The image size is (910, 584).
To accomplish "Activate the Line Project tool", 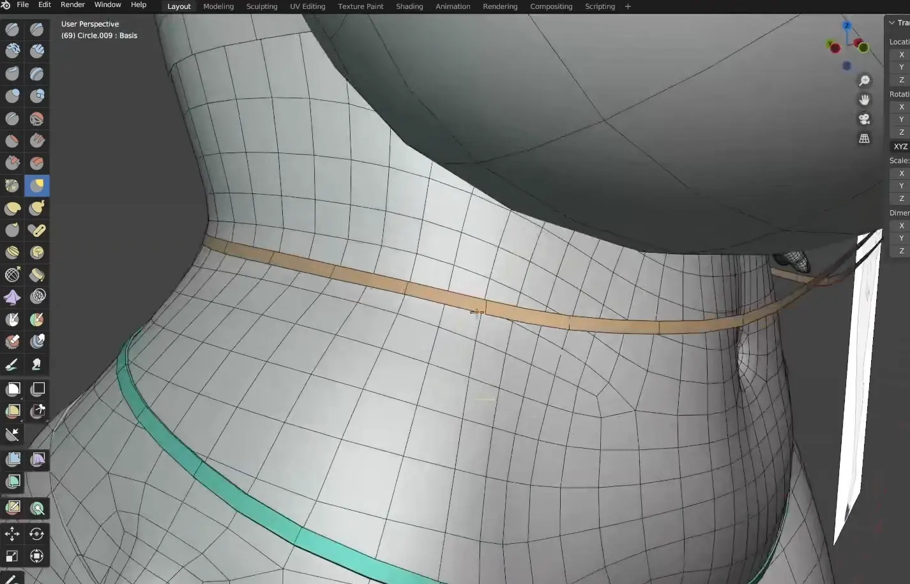I will pyautogui.click(x=12, y=435).
